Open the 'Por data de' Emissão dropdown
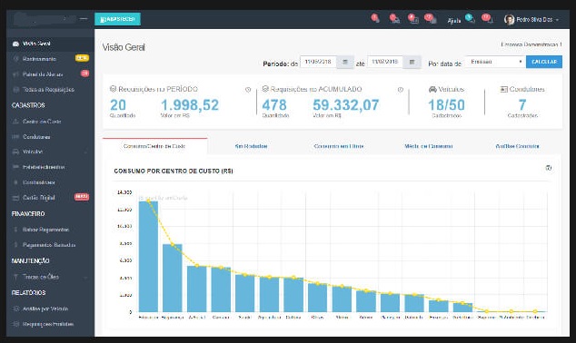The image size is (576, 343). click(495, 62)
